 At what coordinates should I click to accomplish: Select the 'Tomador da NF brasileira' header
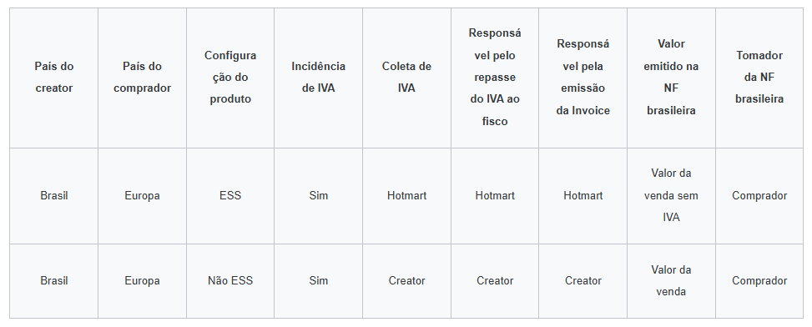[759, 78]
